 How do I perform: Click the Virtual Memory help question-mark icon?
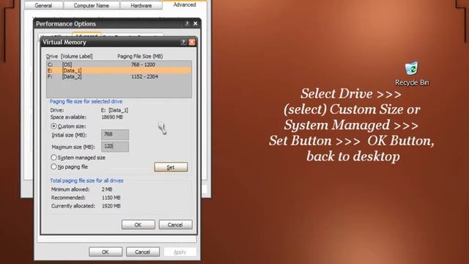pos(183,43)
